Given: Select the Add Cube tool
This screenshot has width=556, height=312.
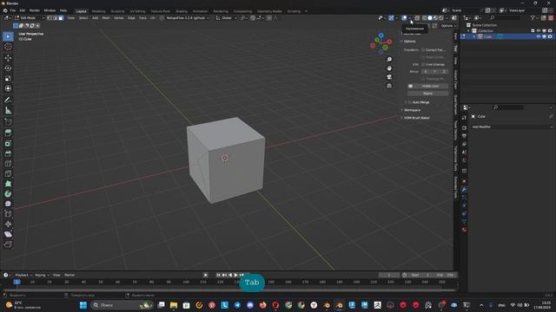Looking at the screenshot, I should click(8, 122).
